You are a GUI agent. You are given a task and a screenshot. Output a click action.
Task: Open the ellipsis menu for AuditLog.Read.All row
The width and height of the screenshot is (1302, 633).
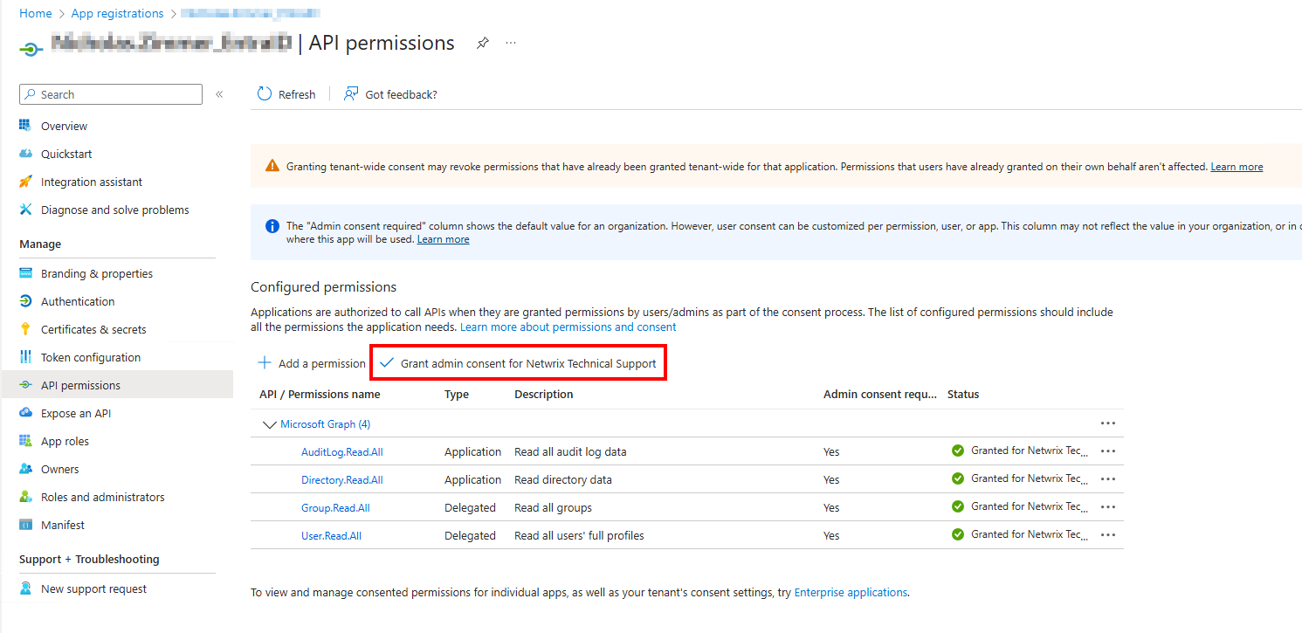coord(1107,451)
